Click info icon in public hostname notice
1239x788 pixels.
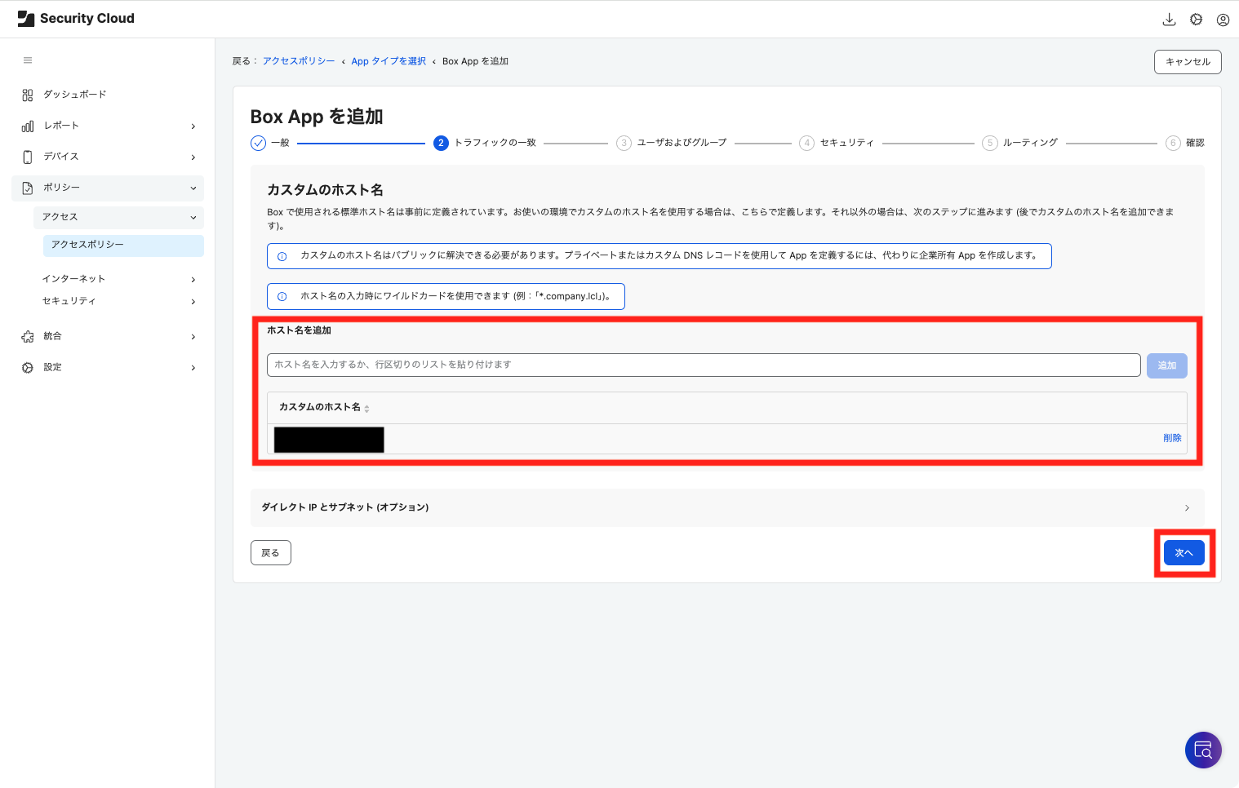[282, 256]
